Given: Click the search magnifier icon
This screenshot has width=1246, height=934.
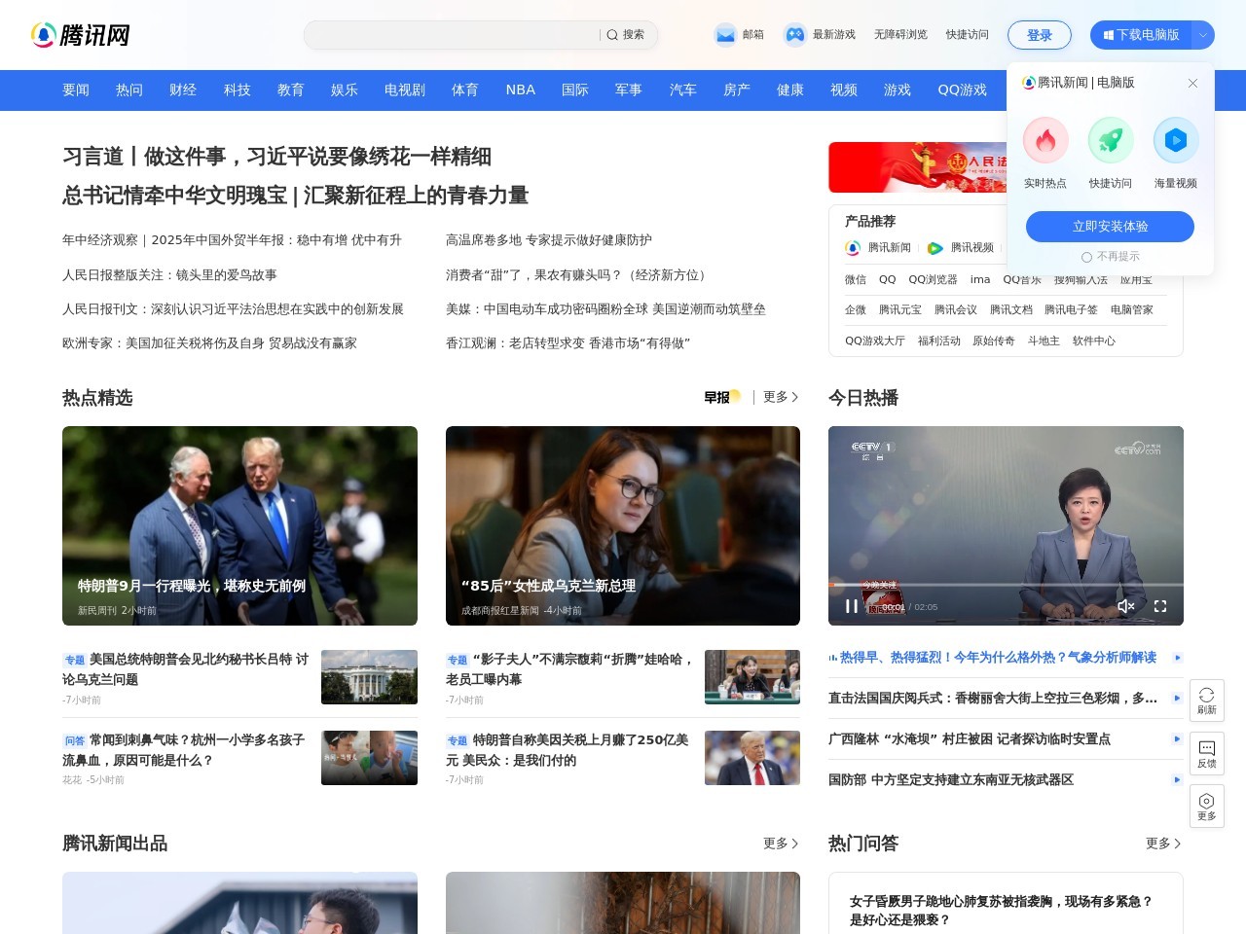Looking at the screenshot, I should click(612, 35).
